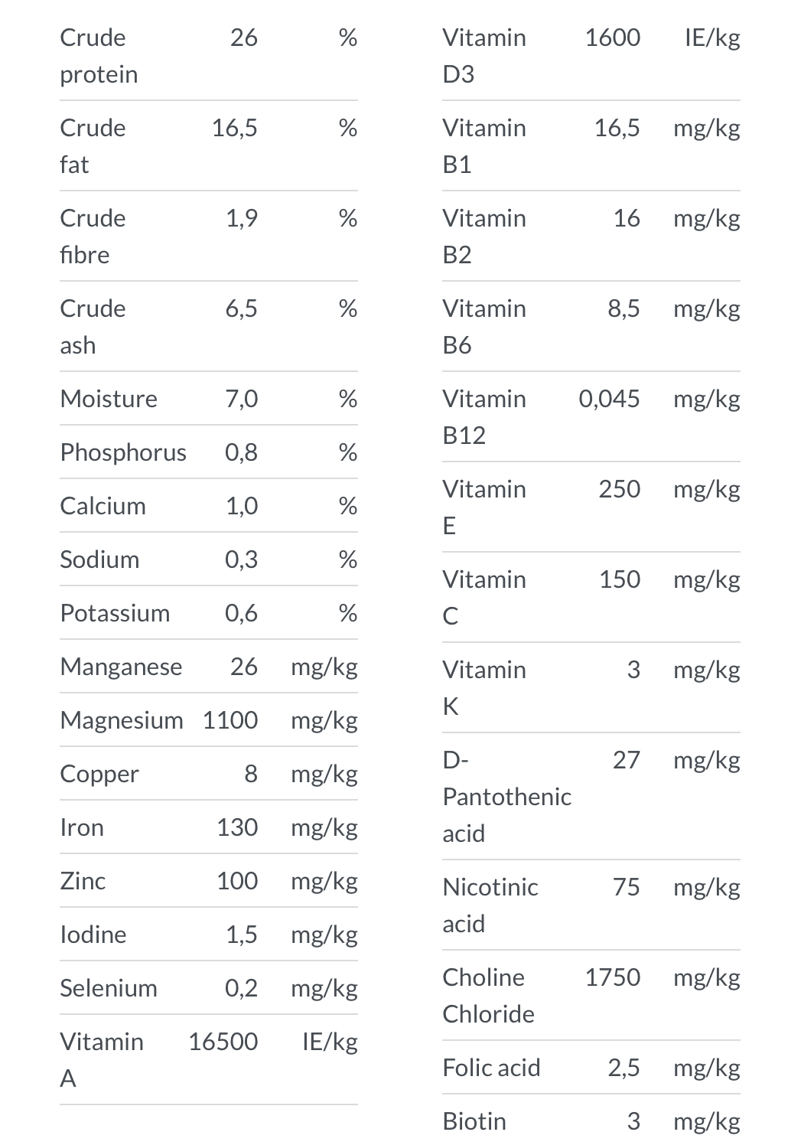Click the Moisture row label
The image size is (801, 1145).
[109, 399]
